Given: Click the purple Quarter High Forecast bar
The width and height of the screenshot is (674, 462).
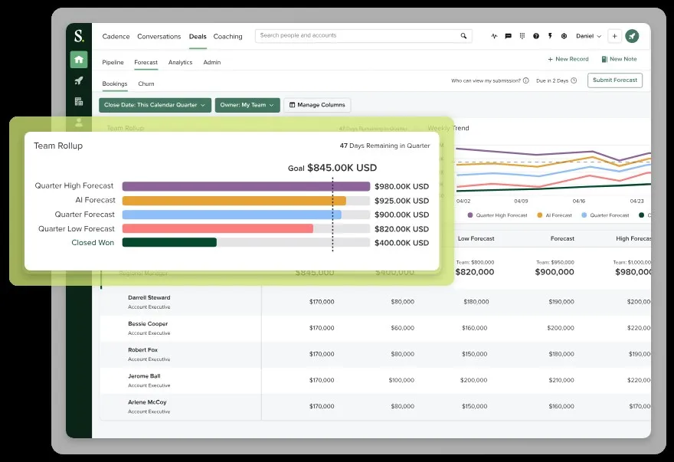Looking at the screenshot, I should click(247, 186).
